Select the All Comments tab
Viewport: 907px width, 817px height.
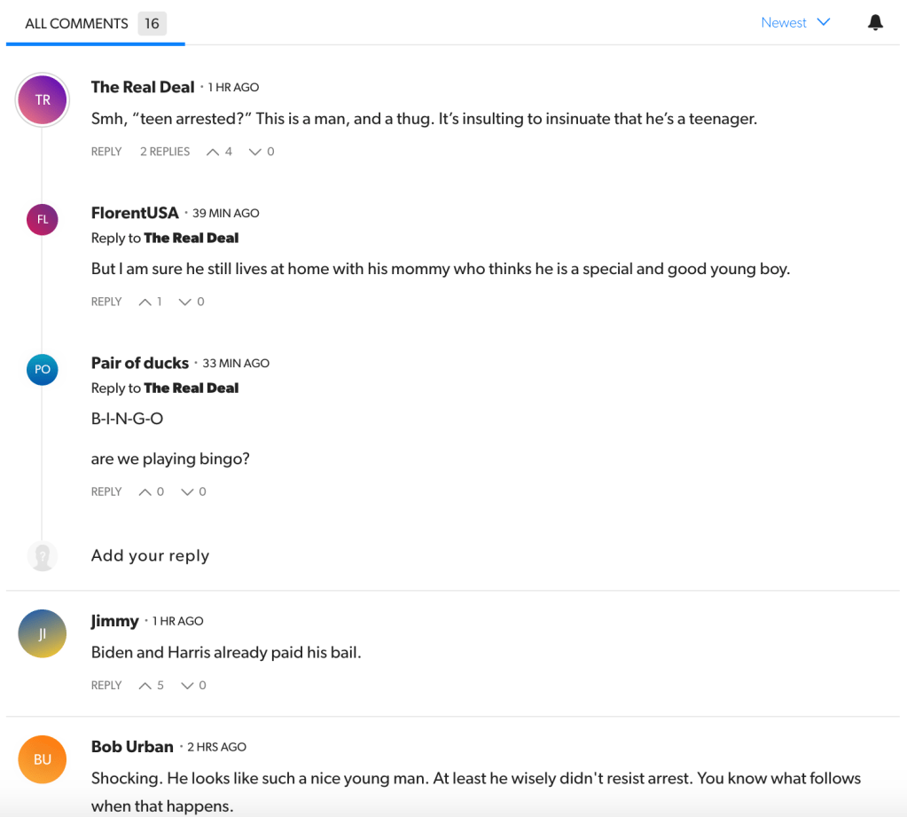click(76, 24)
